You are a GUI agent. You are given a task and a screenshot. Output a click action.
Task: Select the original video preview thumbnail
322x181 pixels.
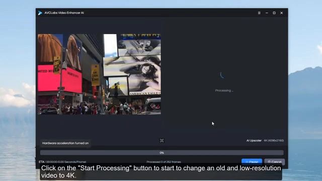coord(100,74)
